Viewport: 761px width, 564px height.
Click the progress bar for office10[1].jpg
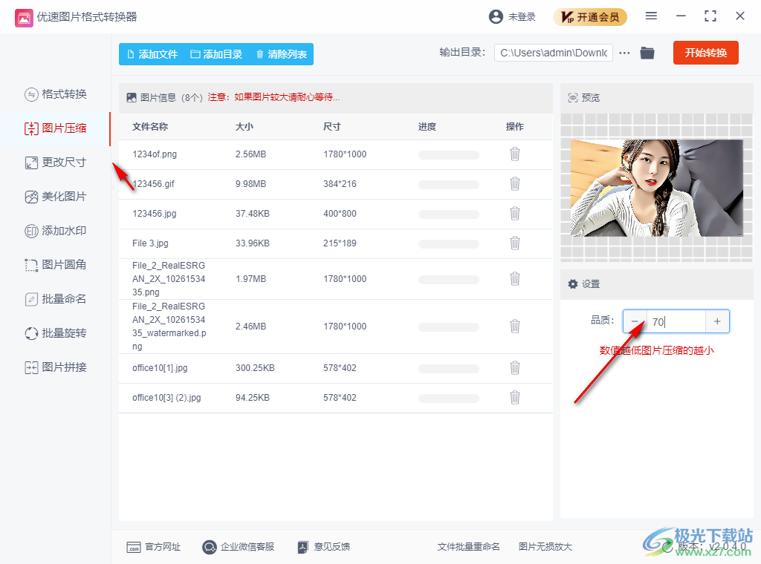click(x=448, y=369)
